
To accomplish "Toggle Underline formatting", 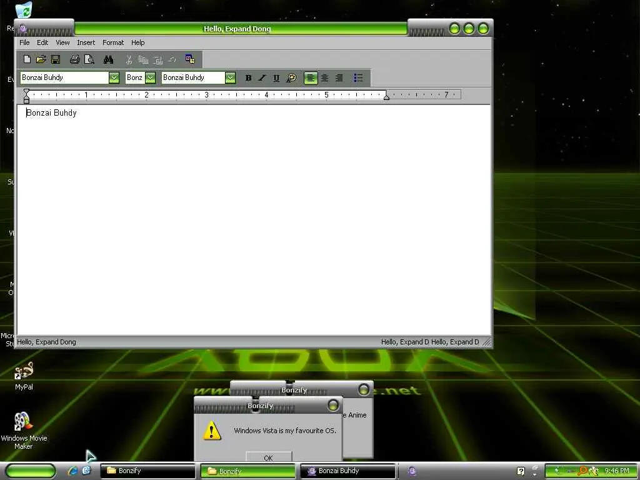I will pos(276,77).
